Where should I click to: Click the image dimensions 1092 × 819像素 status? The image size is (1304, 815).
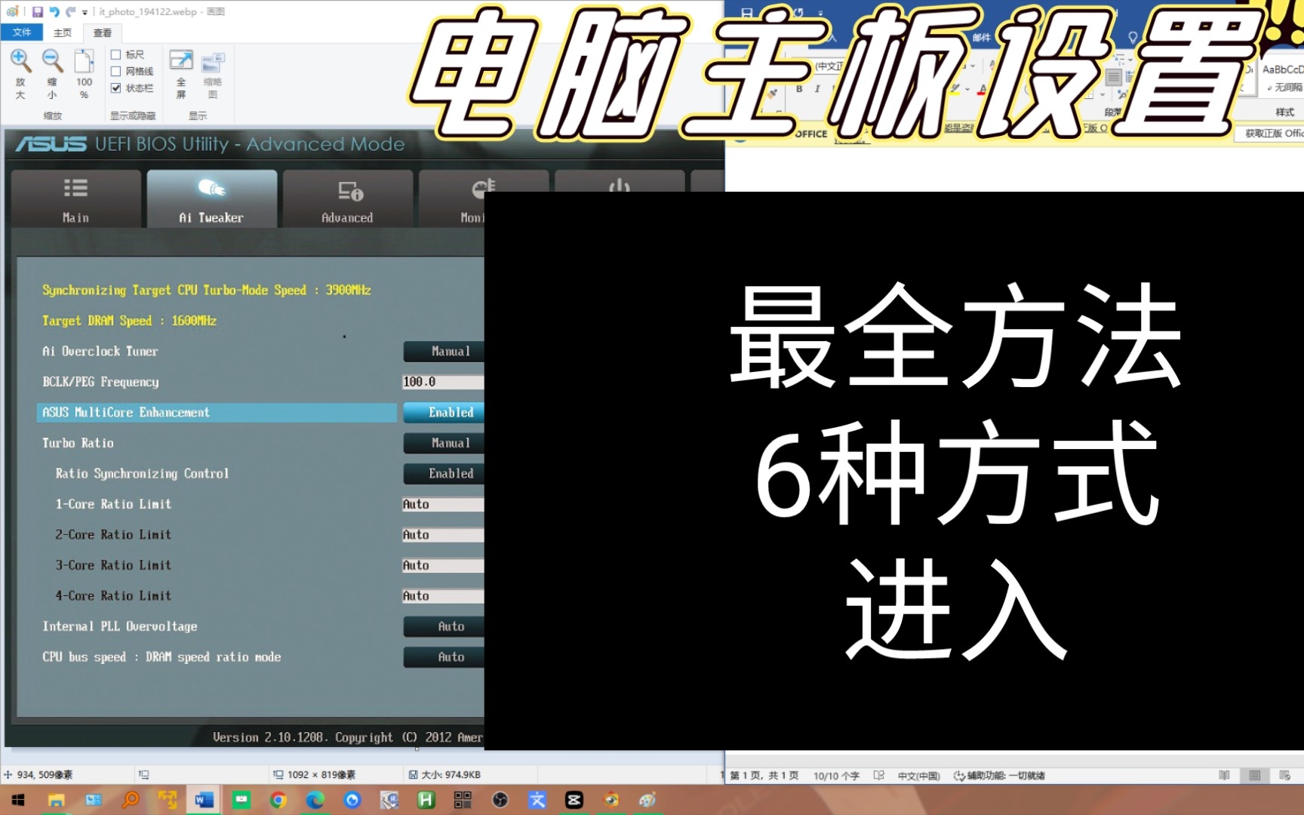(x=315, y=775)
